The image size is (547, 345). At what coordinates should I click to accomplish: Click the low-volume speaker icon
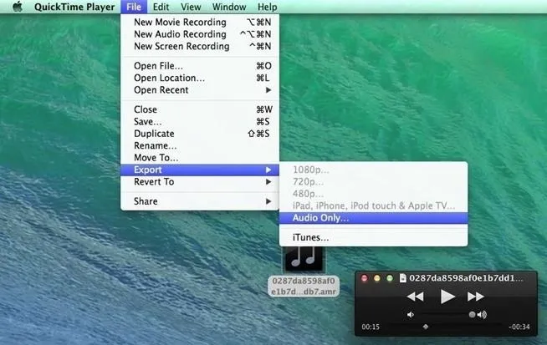(411, 315)
